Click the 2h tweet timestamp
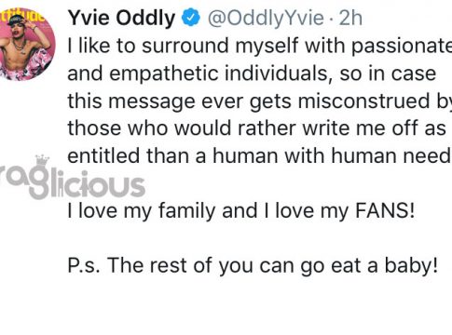 (x=350, y=18)
